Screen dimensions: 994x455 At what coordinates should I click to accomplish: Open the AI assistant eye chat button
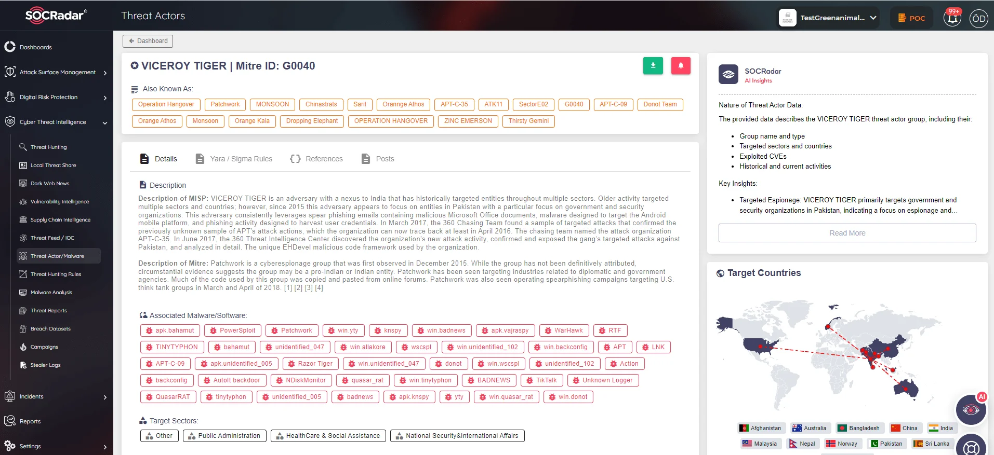pyautogui.click(x=971, y=410)
